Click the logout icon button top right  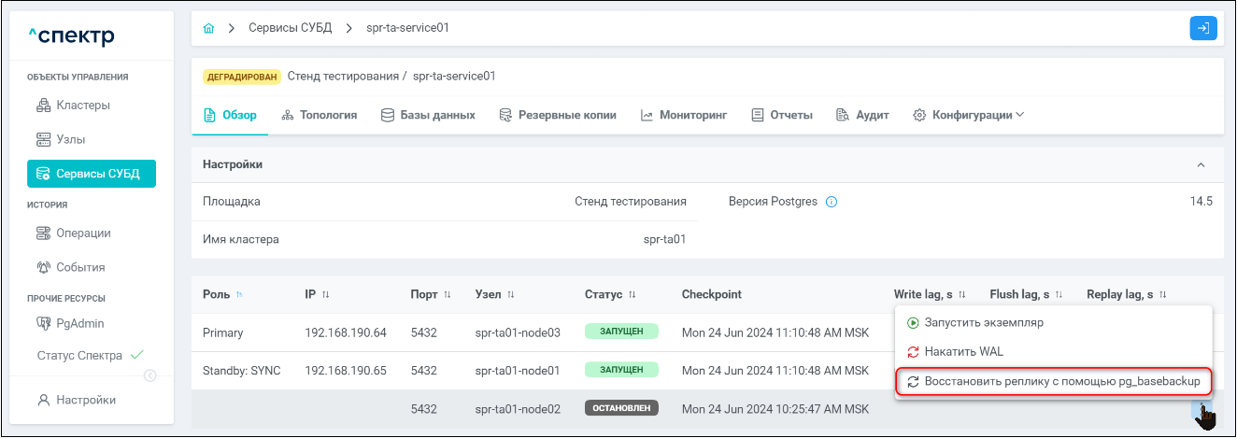tap(1203, 28)
